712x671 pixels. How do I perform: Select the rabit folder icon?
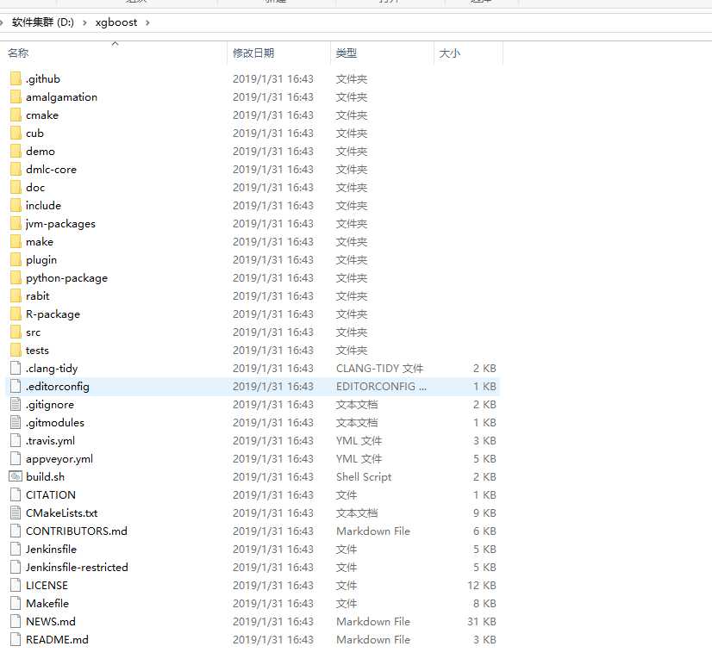point(16,295)
